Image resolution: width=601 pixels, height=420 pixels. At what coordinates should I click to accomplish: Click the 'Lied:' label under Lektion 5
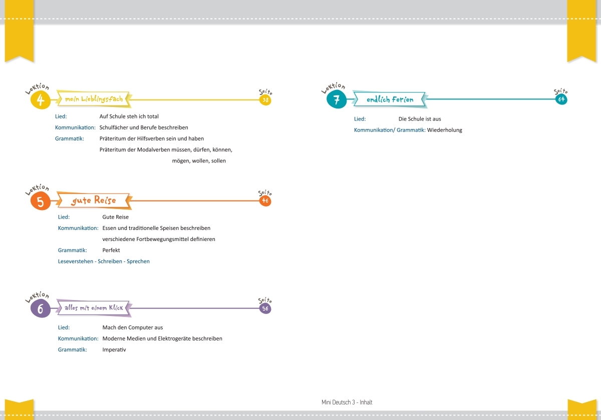pyautogui.click(x=64, y=217)
